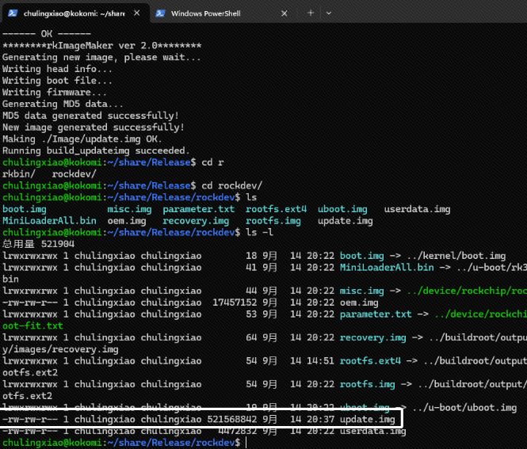The width and height of the screenshot is (527, 449).
Task: Click userdata.img in the ls output
Action: 417,209
